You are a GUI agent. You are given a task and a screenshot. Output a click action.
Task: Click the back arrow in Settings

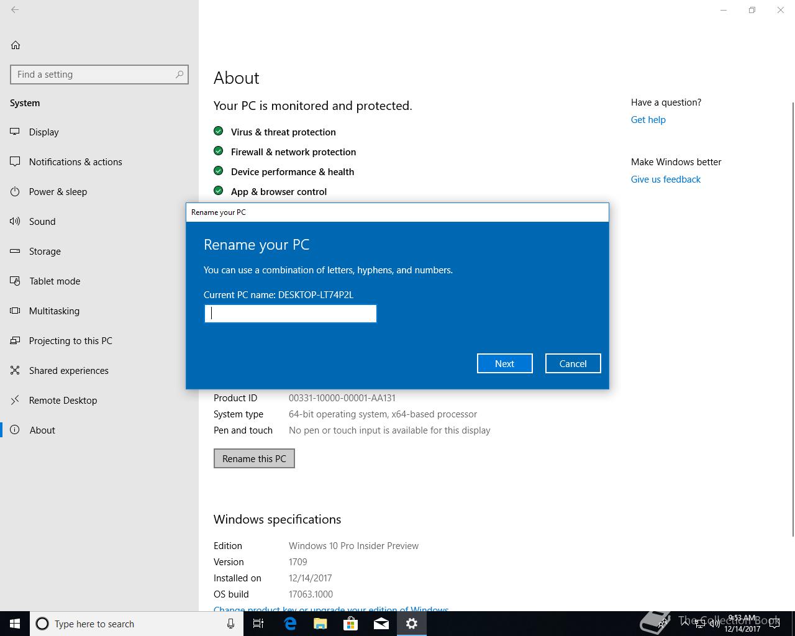tap(15, 10)
